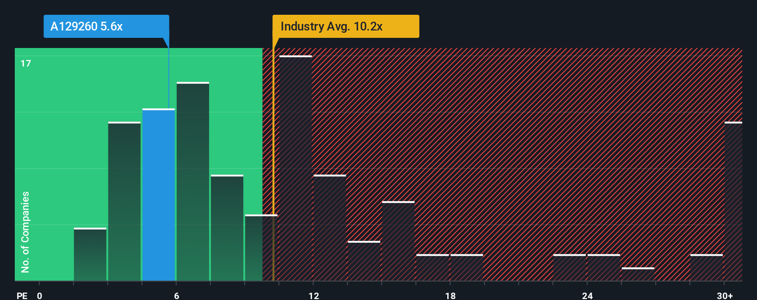Click the No. of Companies axis title
Screen dimensions: 757x300
point(25,232)
